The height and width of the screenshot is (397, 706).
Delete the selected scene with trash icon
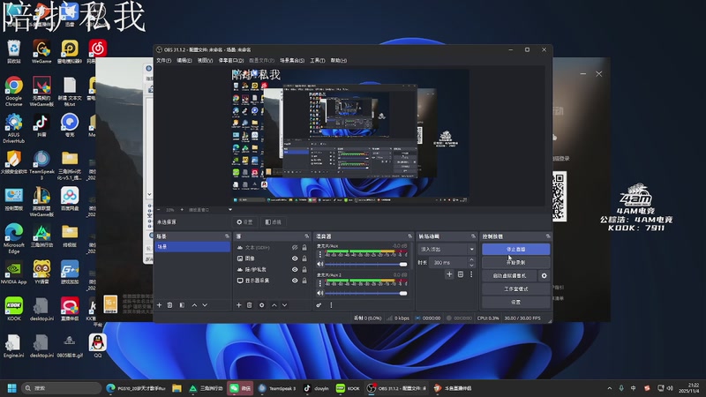click(170, 304)
